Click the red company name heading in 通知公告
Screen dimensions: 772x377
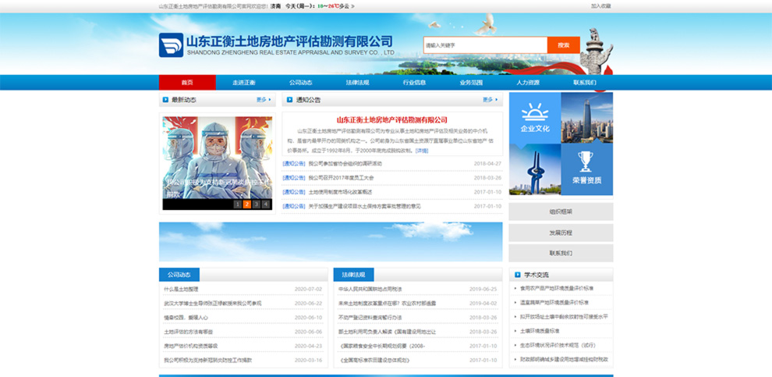coord(392,119)
